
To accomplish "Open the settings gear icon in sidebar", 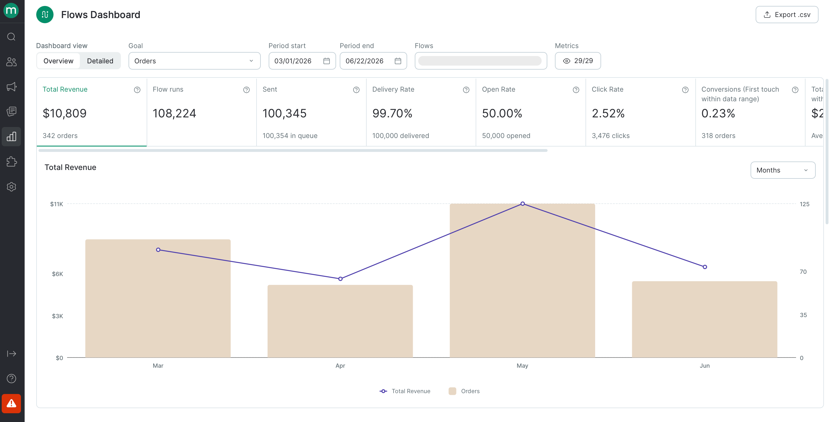I will [11, 187].
